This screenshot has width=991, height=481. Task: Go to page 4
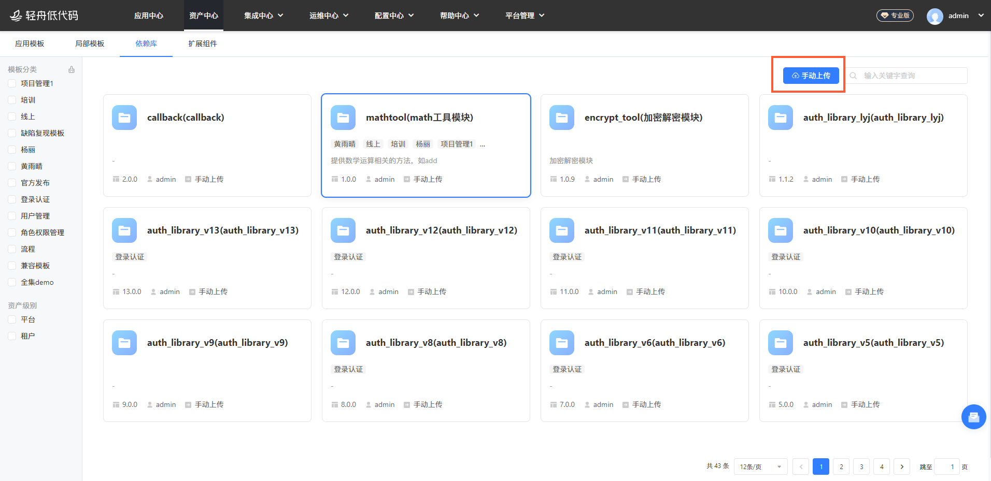882,467
